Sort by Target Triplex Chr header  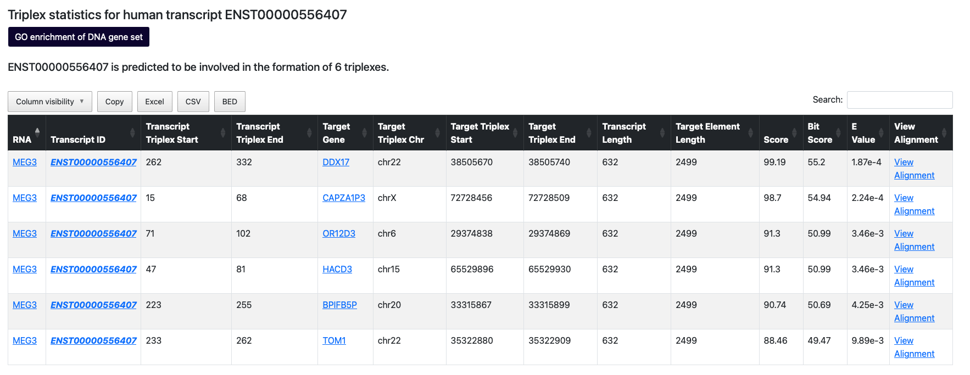[x=410, y=133]
